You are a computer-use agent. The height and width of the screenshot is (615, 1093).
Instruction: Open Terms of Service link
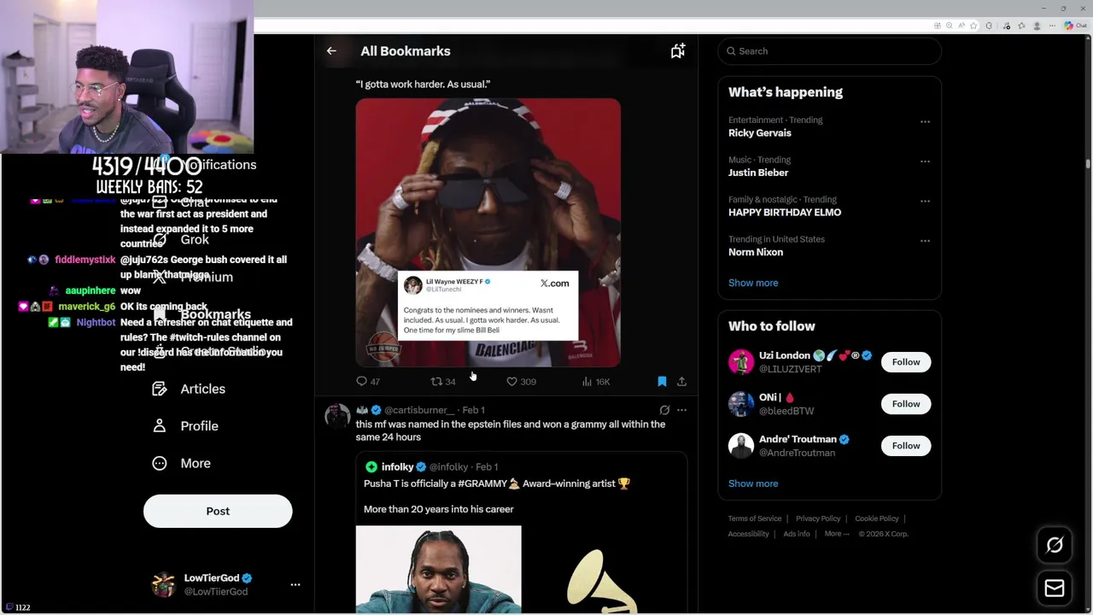point(755,518)
